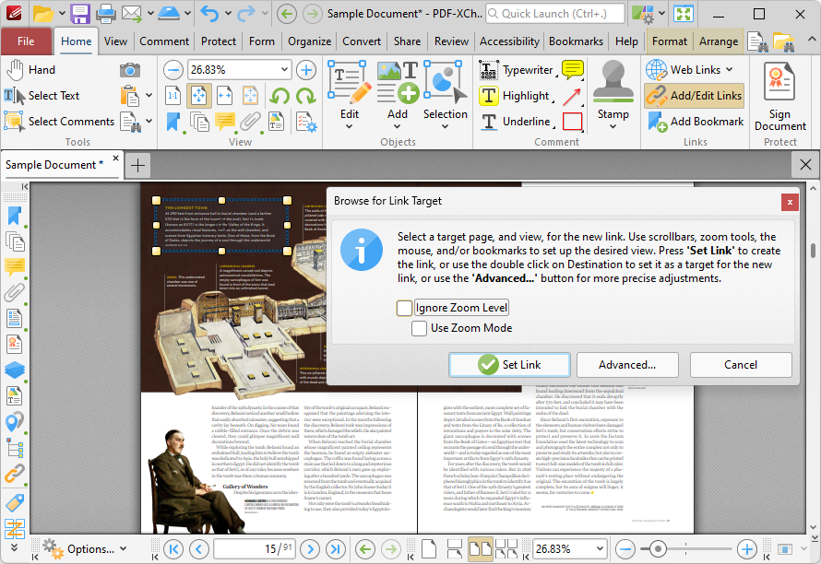Rotate view counter-clockwise

pyautogui.click(x=280, y=96)
